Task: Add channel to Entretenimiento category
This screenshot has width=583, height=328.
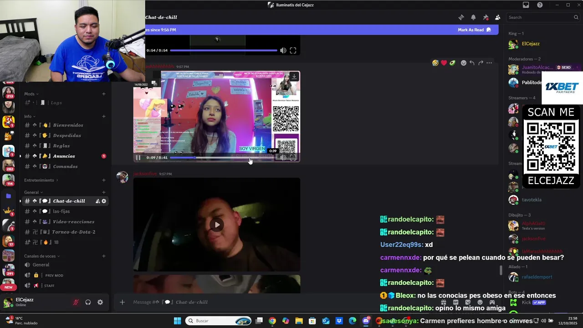Action: coord(104,180)
